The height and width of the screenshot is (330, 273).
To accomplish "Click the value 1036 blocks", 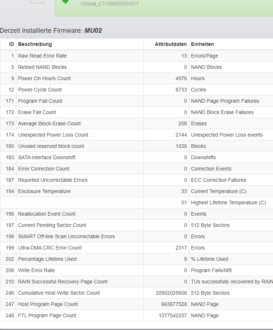I will coord(181,146).
